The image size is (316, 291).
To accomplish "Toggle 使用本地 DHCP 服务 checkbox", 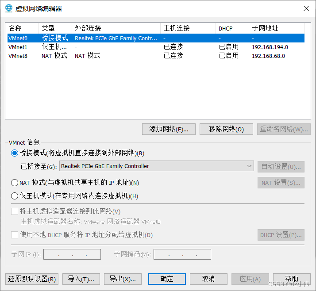I will [15, 234].
